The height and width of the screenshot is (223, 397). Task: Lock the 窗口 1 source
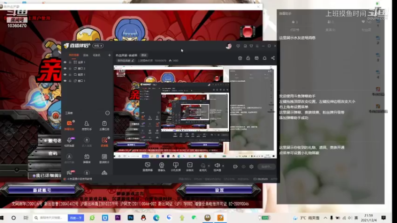click(70, 81)
